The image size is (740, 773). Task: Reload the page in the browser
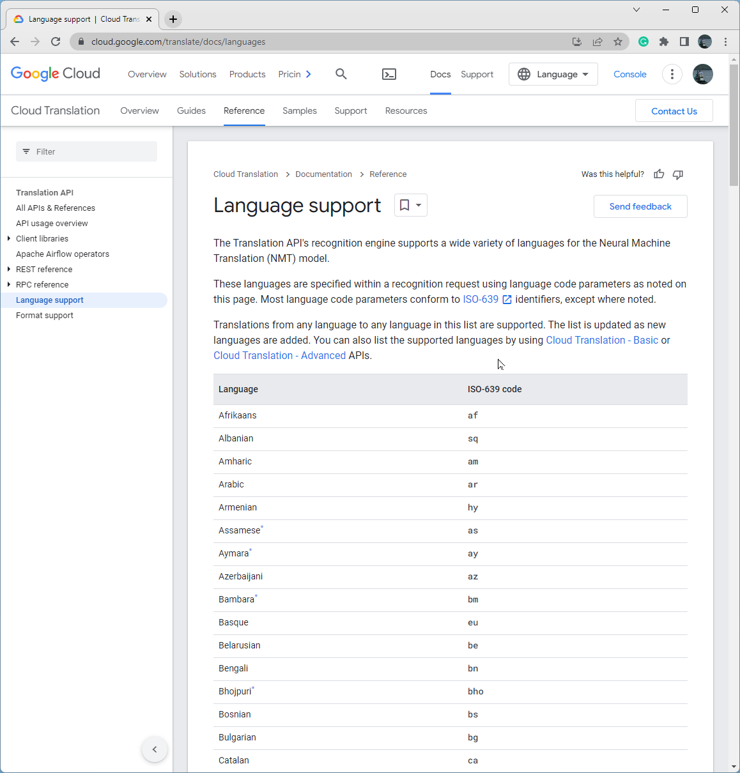tap(56, 42)
